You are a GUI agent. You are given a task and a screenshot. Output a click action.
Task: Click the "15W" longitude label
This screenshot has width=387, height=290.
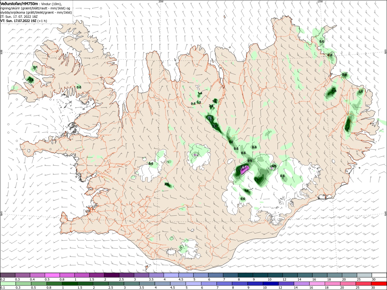(x=320, y=2)
